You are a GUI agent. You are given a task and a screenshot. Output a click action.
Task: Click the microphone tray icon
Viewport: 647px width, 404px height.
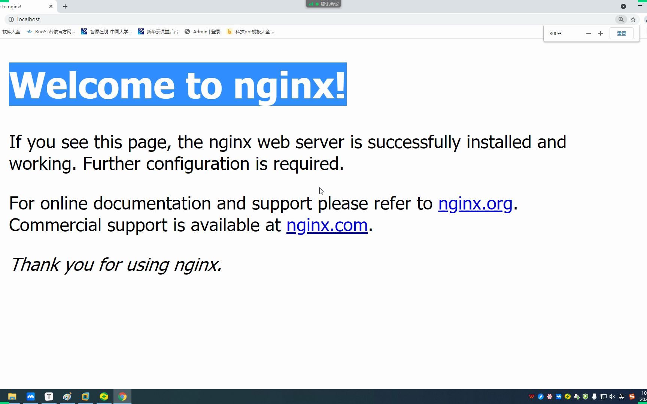[595, 397]
